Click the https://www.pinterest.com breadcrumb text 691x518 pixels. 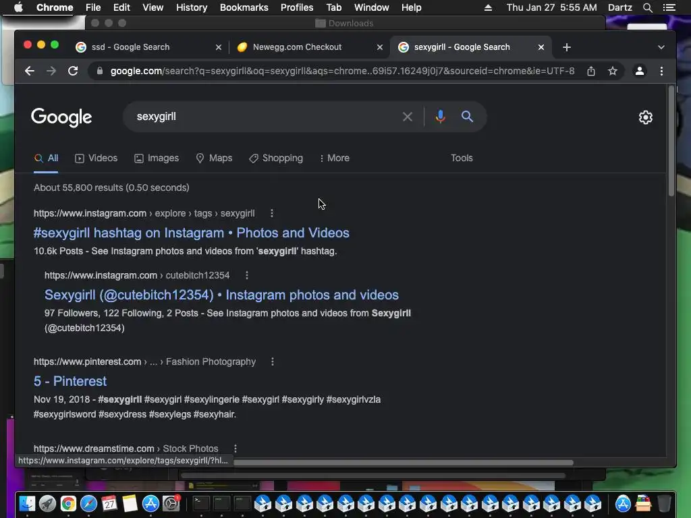[x=87, y=362]
